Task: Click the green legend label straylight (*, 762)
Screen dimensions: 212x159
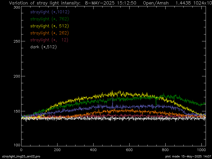Action: (50, 19)
